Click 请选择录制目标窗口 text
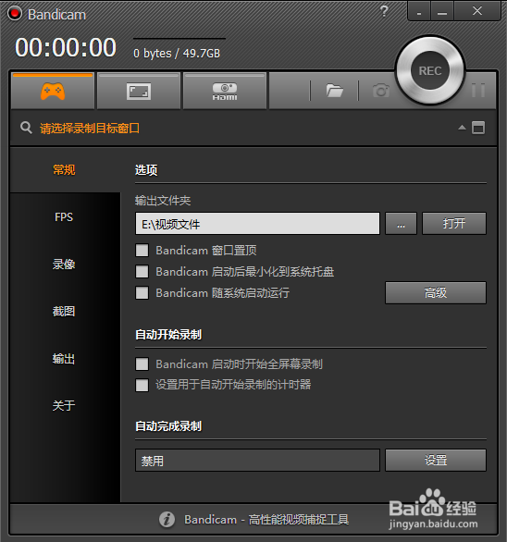The image size is (507, 542). 90,129
